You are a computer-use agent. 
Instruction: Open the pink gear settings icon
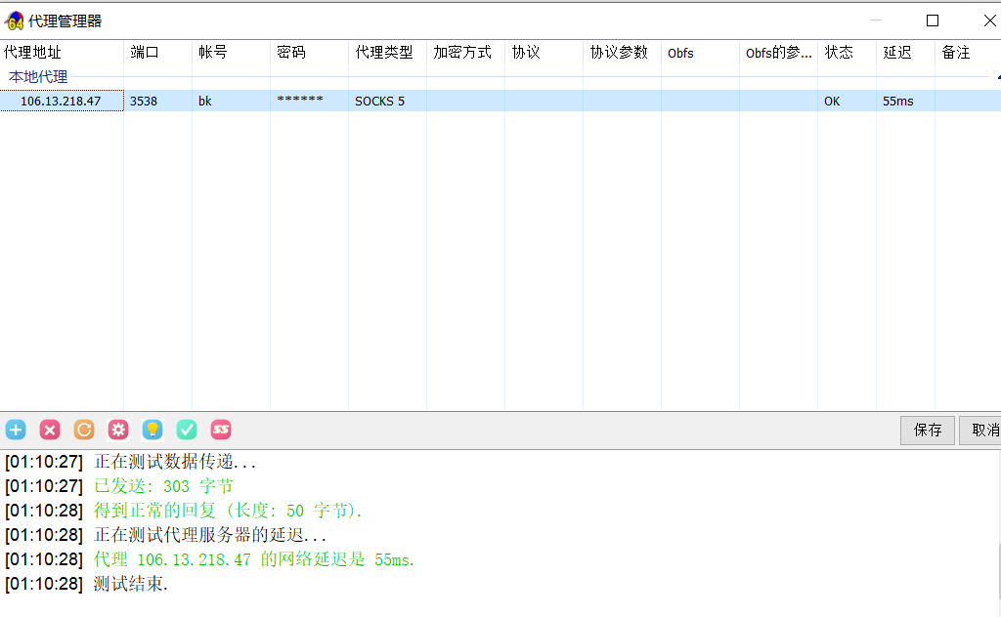pyautogui.click(x=118, y=431)
